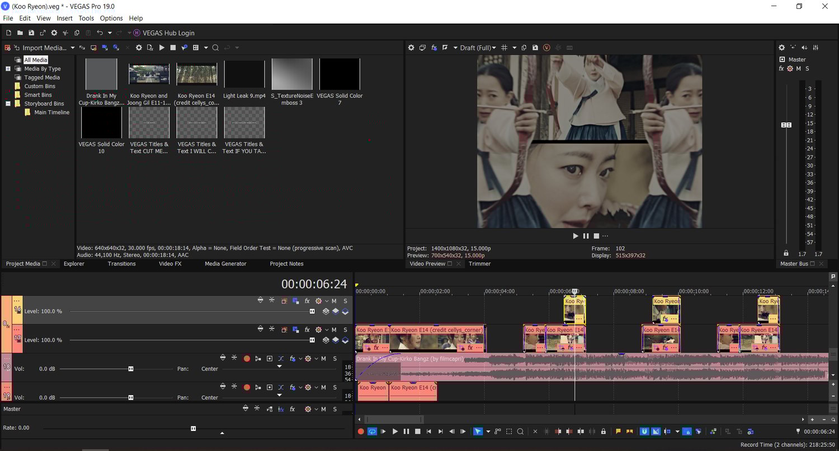The image size is (839, 451).
Task: Start media preview in Project Media toolbar
Action: (162, 48)
